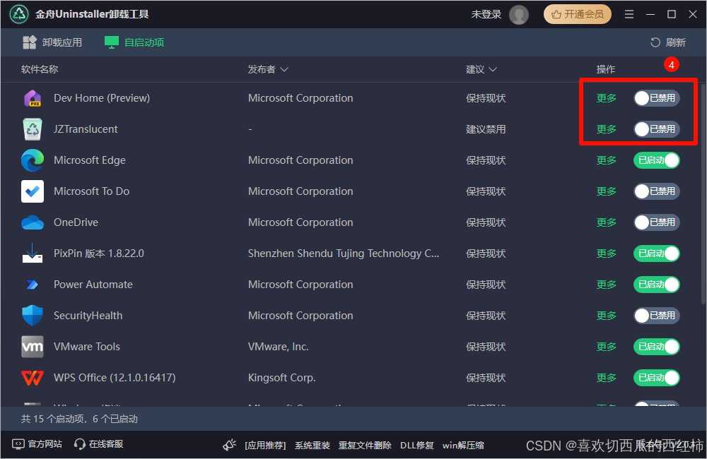Open win解压缩 recommendation link

[463, 445]
